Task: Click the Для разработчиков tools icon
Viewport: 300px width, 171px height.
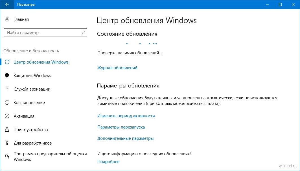Action: coord(7,143)
